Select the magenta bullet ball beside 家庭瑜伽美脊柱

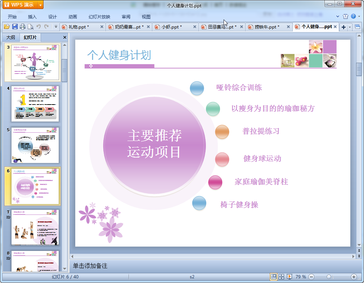[215, 182]
